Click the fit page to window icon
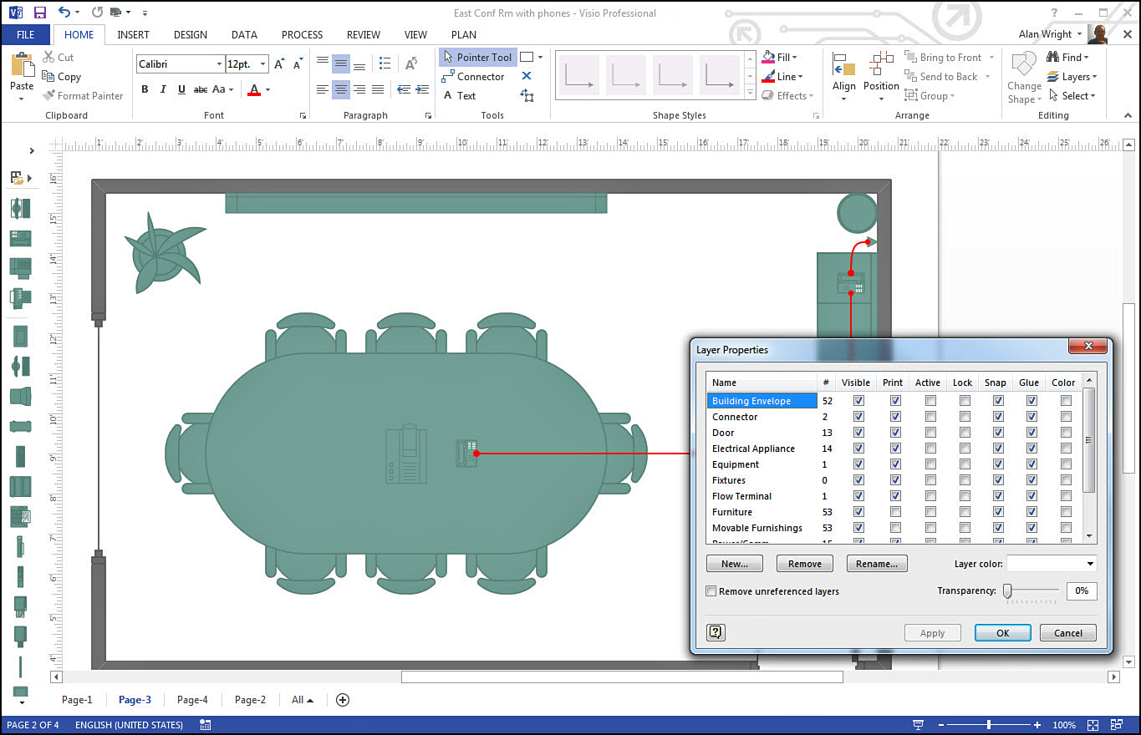The width and height of the screenshot is (1141, 735). point(1093,725)
